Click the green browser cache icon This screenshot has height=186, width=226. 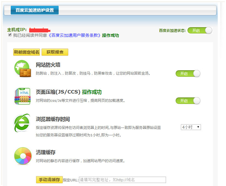(x=22, y=123)
